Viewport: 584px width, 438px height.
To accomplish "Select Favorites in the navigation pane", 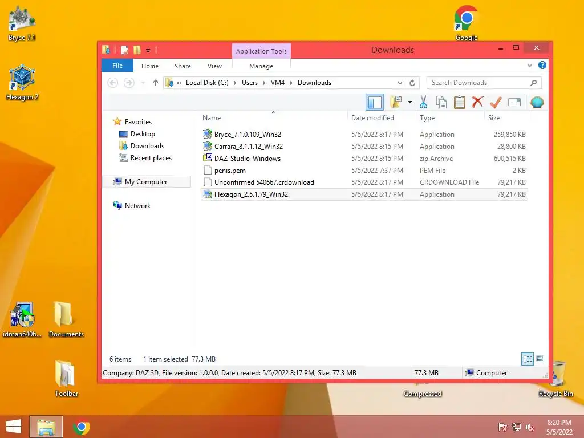I will point(138,122).
